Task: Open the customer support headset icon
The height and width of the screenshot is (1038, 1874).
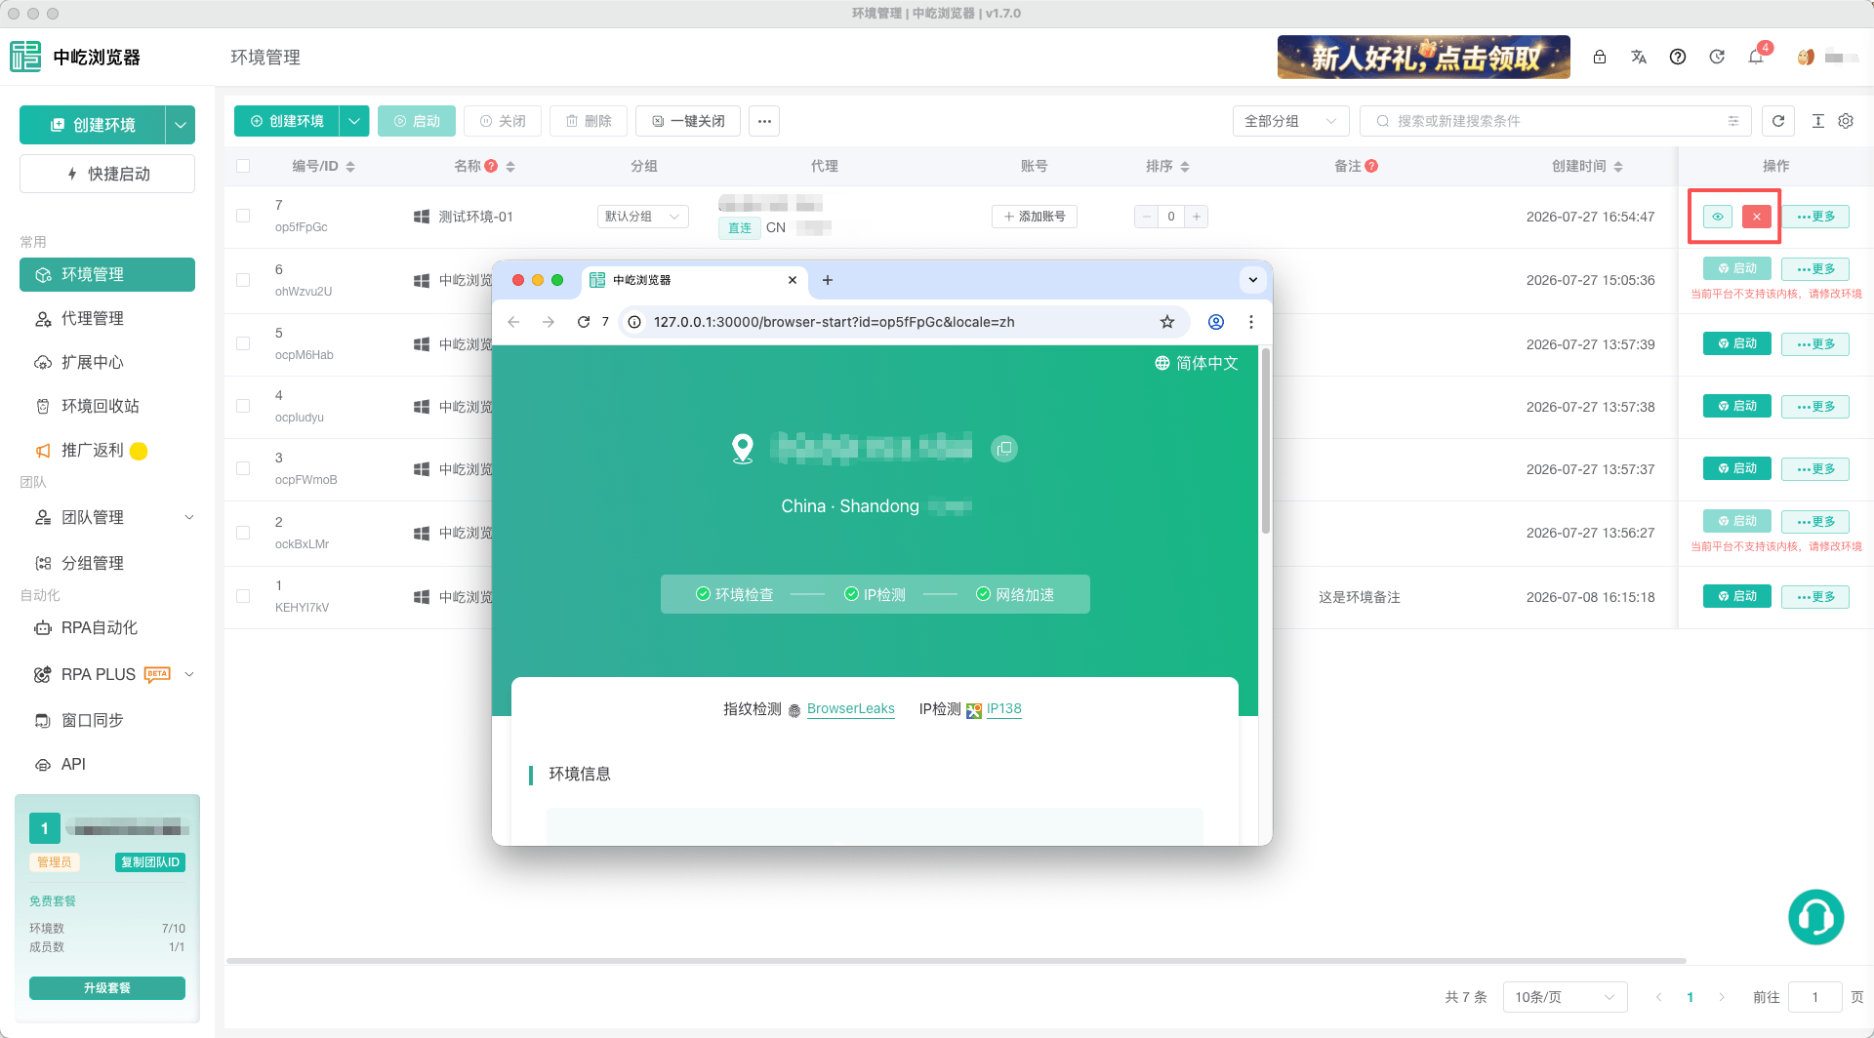Action: pos(1815,917)
